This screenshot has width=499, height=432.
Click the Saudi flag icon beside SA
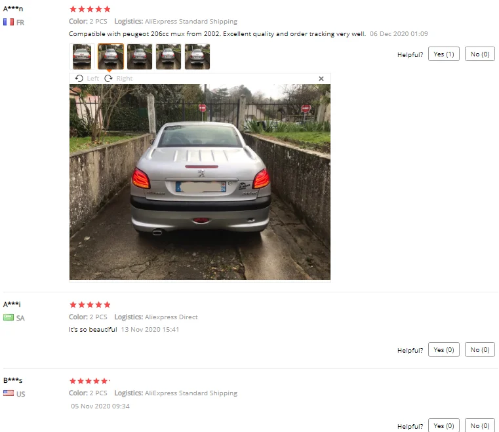(x=9, y=317)
